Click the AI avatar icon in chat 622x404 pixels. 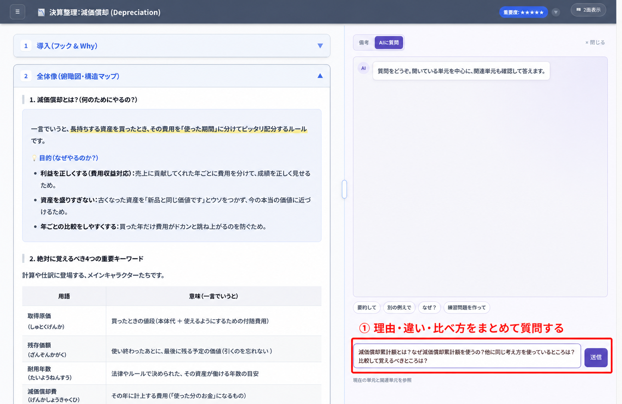[x=363, y=68]
